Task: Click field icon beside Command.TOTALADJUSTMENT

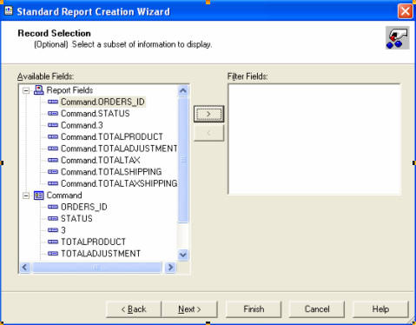Action: pyautogui.click(x=53, y=149)
